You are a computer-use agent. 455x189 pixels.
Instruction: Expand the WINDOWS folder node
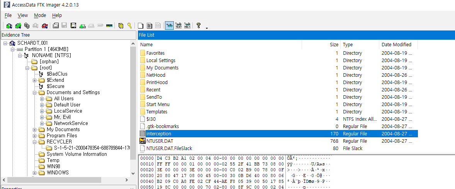click(x=34, y=173)
